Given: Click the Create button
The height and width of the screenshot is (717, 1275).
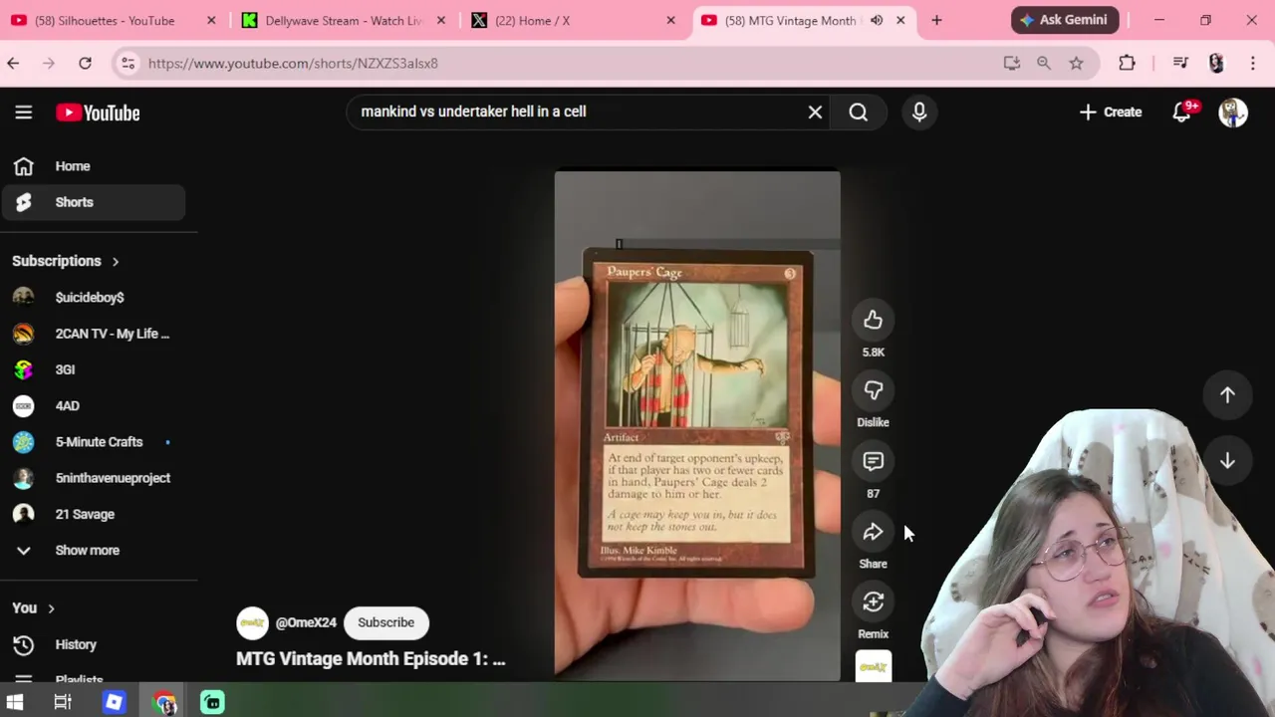Looking at the screenshot, I should point(1111,112).
